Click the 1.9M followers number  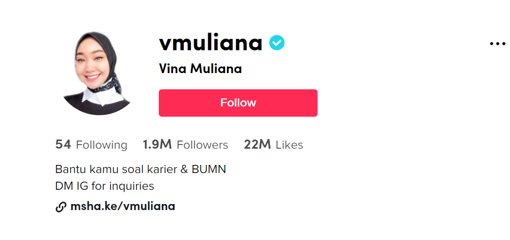point(157,145)
